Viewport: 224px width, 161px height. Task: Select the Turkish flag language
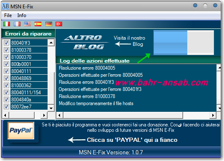pyautogui.click(x=59, y=24)
